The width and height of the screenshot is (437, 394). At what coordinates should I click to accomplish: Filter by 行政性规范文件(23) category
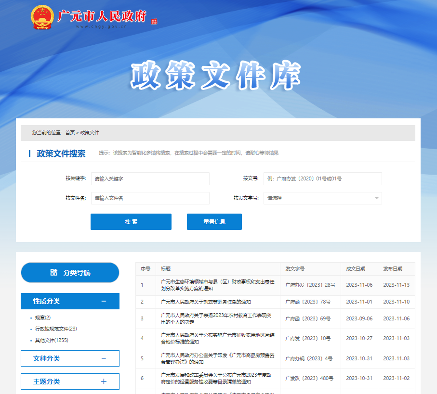56,329
